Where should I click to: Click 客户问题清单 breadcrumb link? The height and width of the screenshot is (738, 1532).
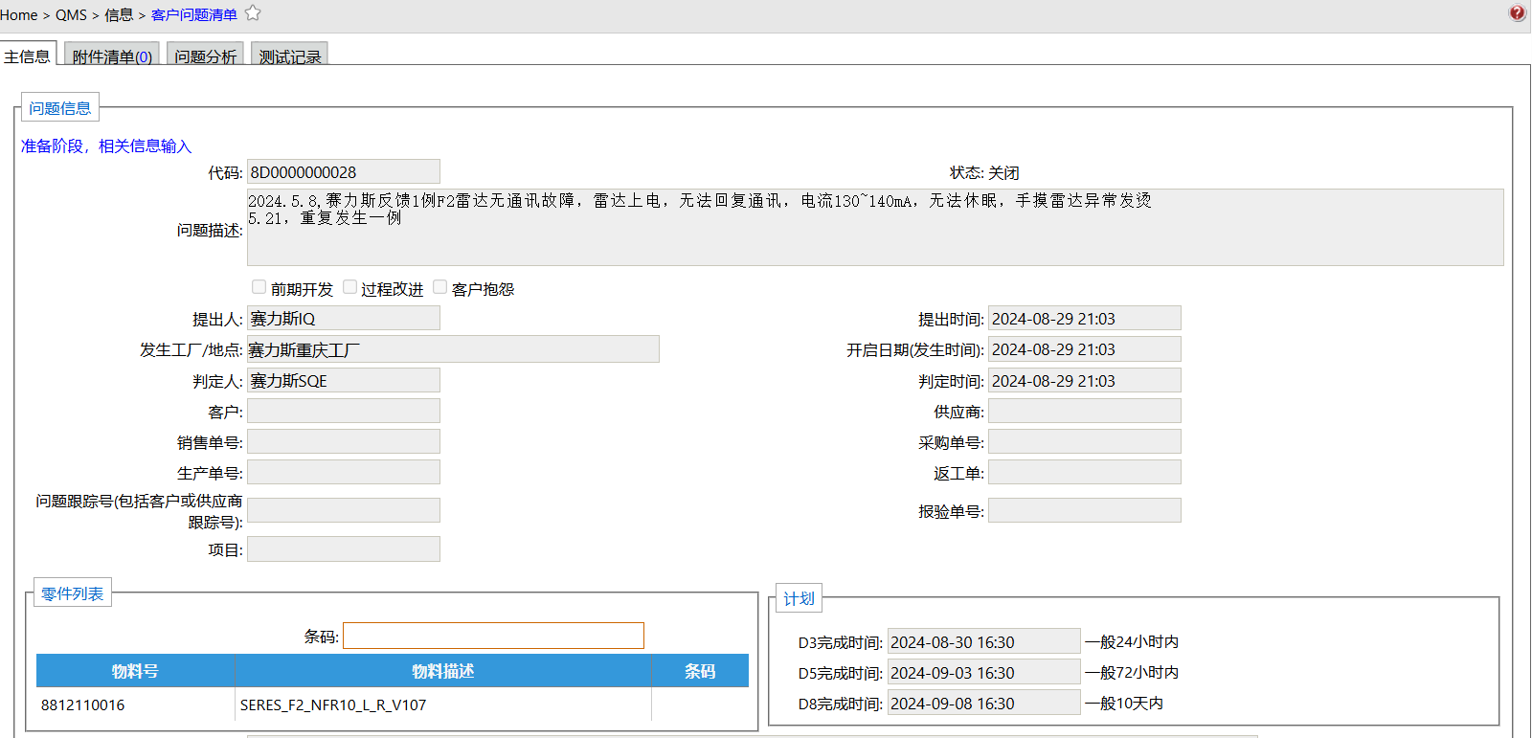coord(194,15)
